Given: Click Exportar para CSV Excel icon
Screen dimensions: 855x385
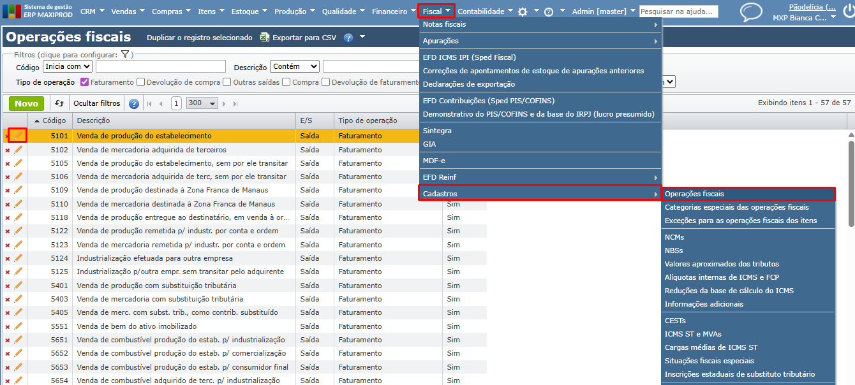Looking at the screenshot, I should 265,38.
